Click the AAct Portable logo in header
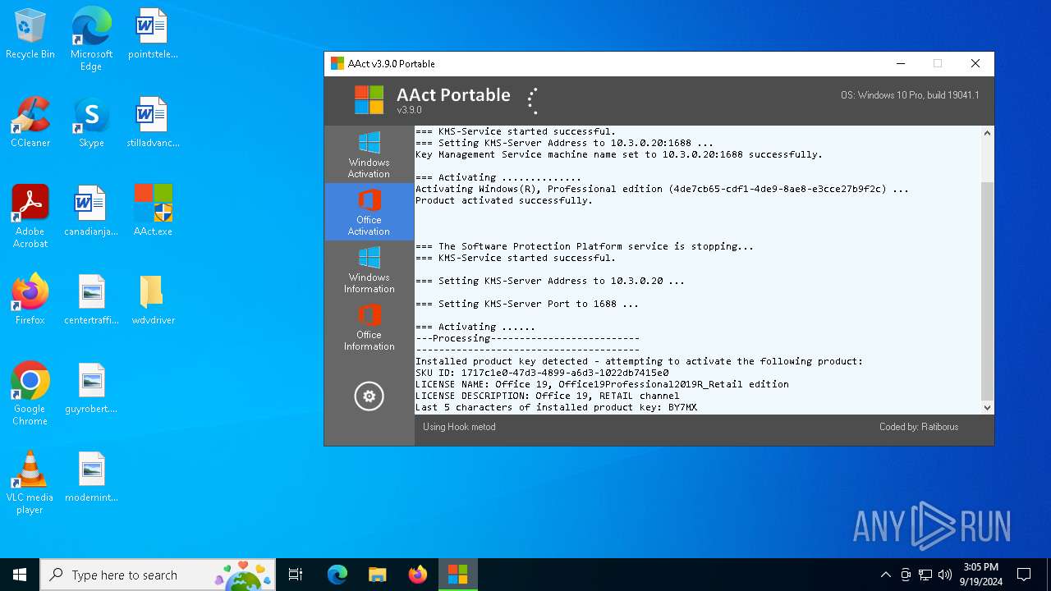The height and width of the screenshot is (591, 1051). click(369, 100)
